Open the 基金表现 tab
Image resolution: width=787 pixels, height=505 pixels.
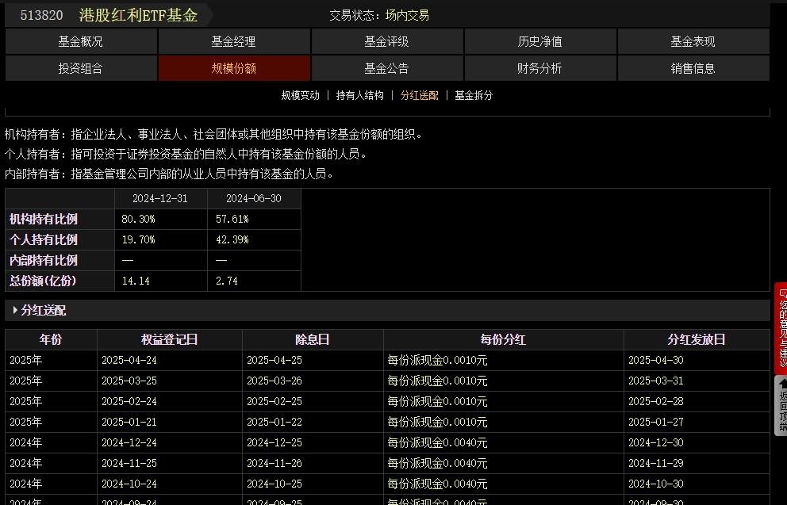693,42
